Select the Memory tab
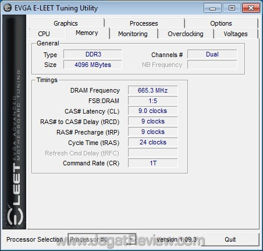This screenshot has height=251, width=263. pos(87,33)
